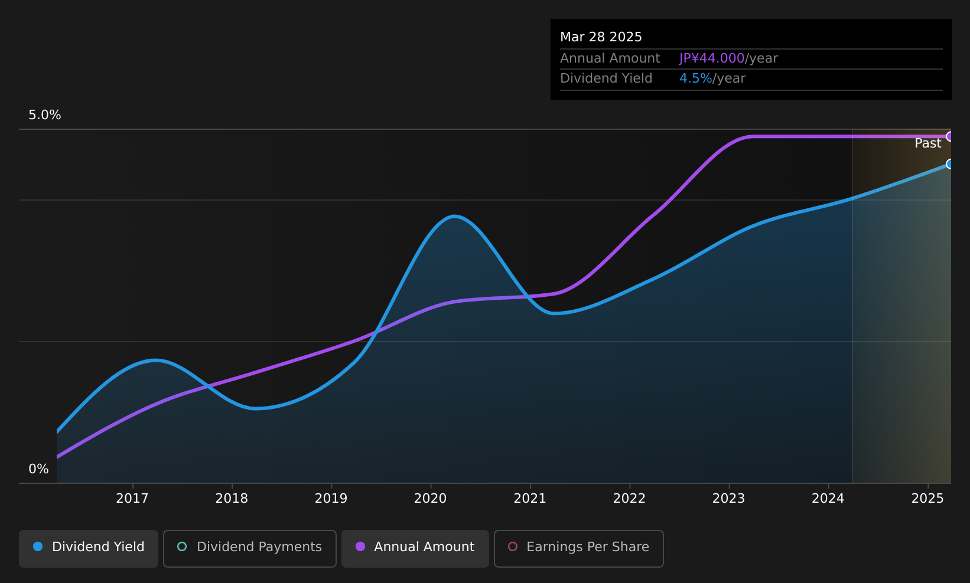Click the pink ring in Earnings Per Share legend
Screen dimensions: 970x583
[513, 546]
